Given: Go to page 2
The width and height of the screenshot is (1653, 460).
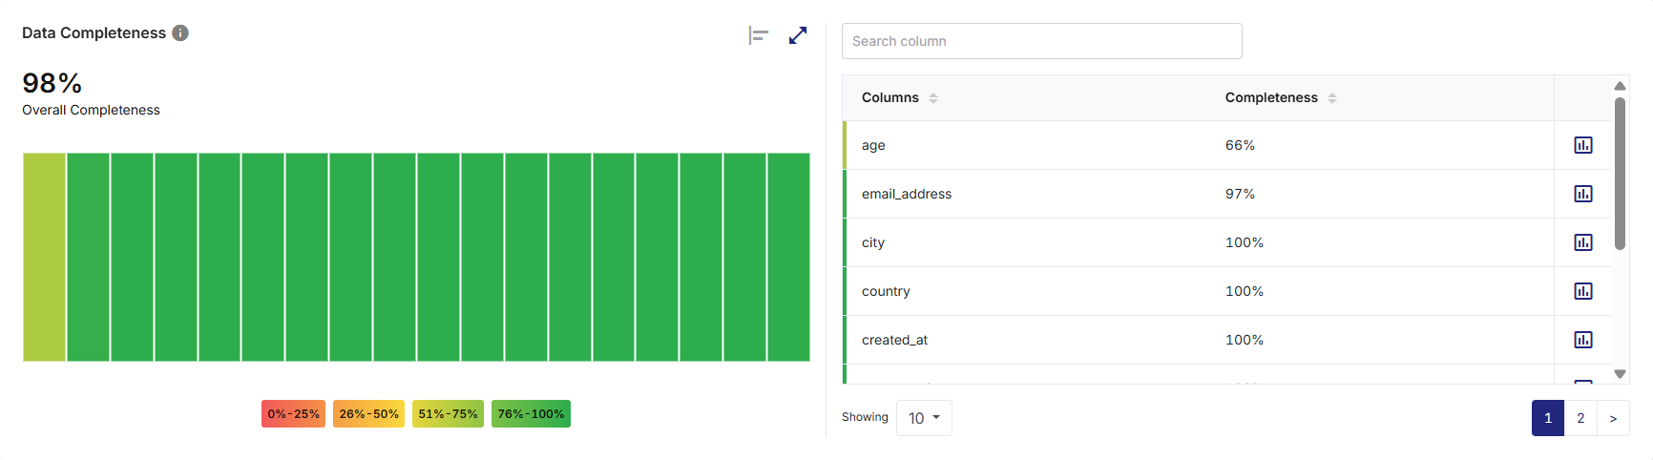Looking at the screenshot, I should tap(1580, 418).
